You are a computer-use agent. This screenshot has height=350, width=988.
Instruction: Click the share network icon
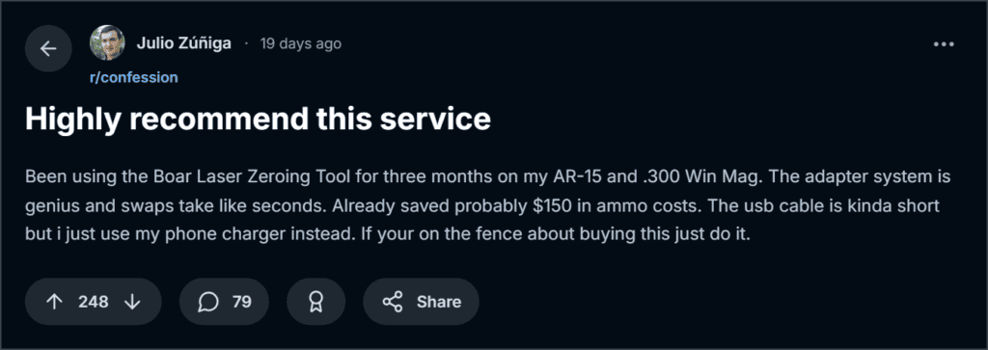393,302
